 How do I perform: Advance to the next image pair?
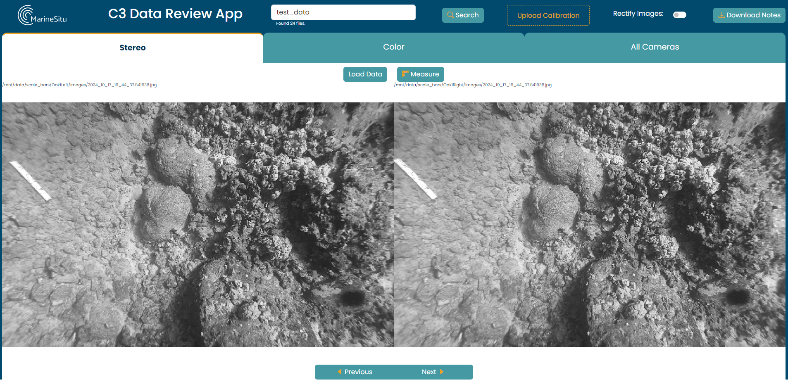click(x=433, y=372)
